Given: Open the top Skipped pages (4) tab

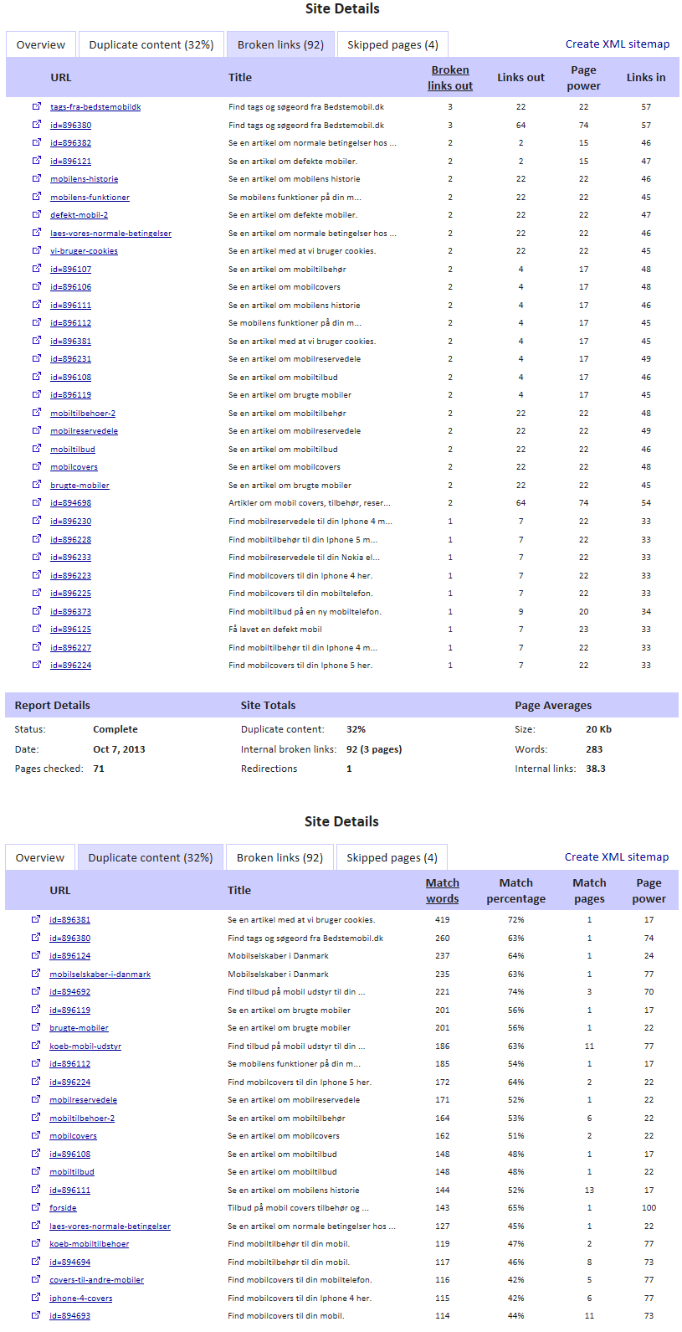Looking at the screenshot, I should pyautogui.click(x=392, y=44).
